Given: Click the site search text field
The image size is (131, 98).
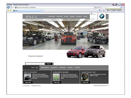Looking at the screenshot, I should coord(35,64).
